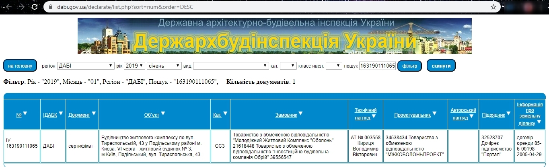This screenshot has width=549, height=167.
Task: Click the sort arrow next to ІДАБК
Action: tap(61, 114)
